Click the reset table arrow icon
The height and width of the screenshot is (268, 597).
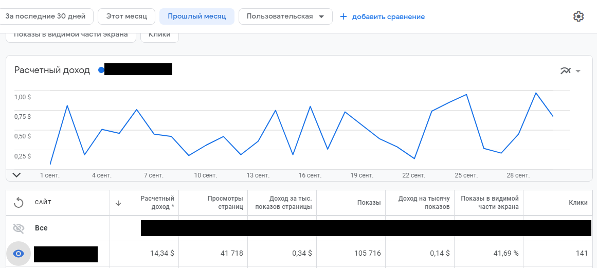[19, 203]
